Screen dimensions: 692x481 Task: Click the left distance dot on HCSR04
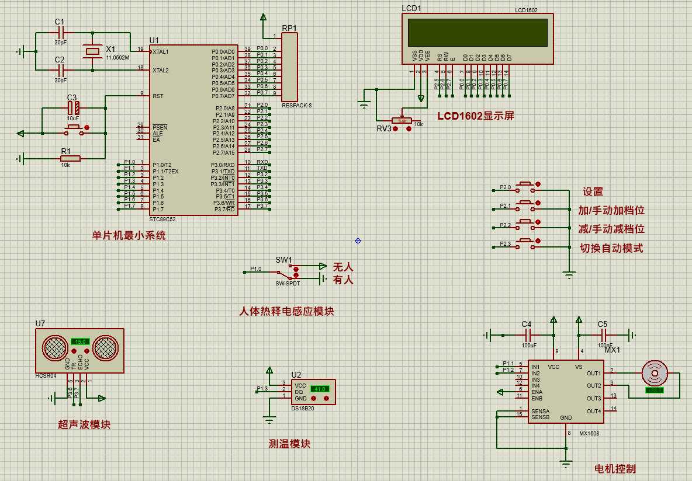[x=74, y=351]
